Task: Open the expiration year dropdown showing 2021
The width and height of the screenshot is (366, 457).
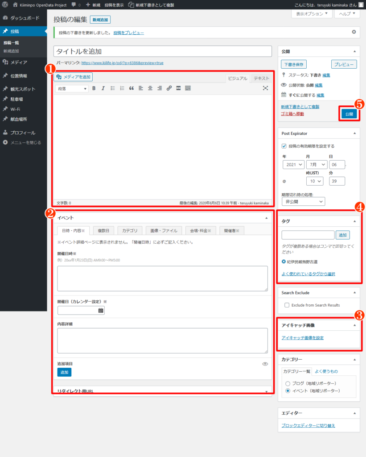Action: 293,165
